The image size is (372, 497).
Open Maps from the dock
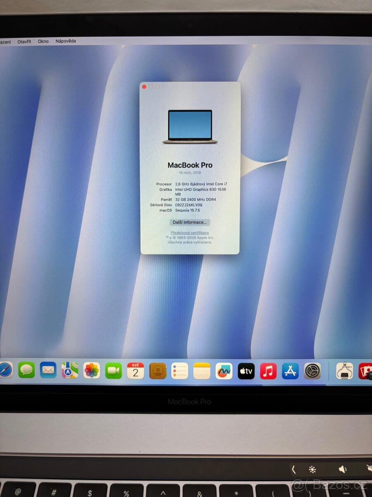click(70, 370)
